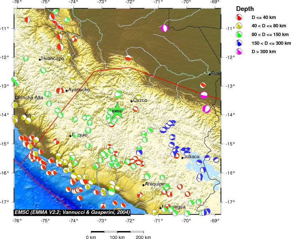This screenshot has width=291, height=239.
Task: Click the Arequipa city label
Action: [x=155, y=184]
